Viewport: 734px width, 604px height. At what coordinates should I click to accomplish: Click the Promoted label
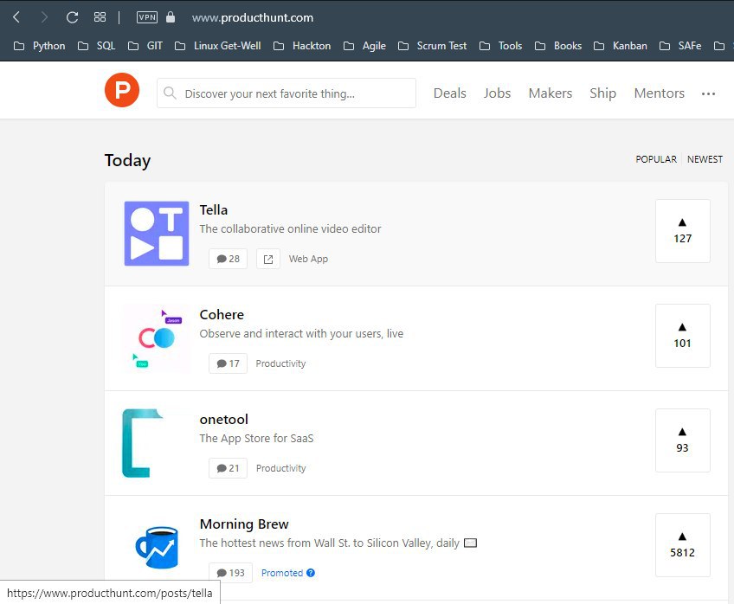(x=282, y=573)
